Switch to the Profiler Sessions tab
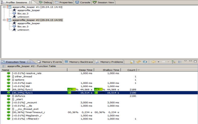 [16, 2]
